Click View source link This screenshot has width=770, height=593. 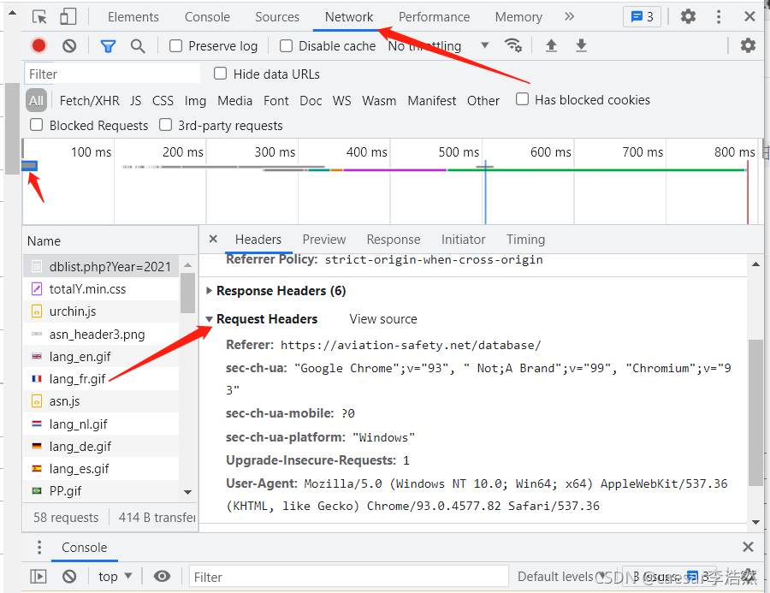(x=383, y=319)
